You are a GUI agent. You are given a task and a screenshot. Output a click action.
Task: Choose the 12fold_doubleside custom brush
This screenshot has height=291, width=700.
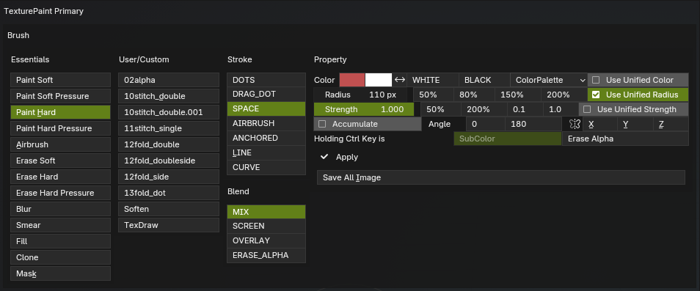tap(169, 161)
